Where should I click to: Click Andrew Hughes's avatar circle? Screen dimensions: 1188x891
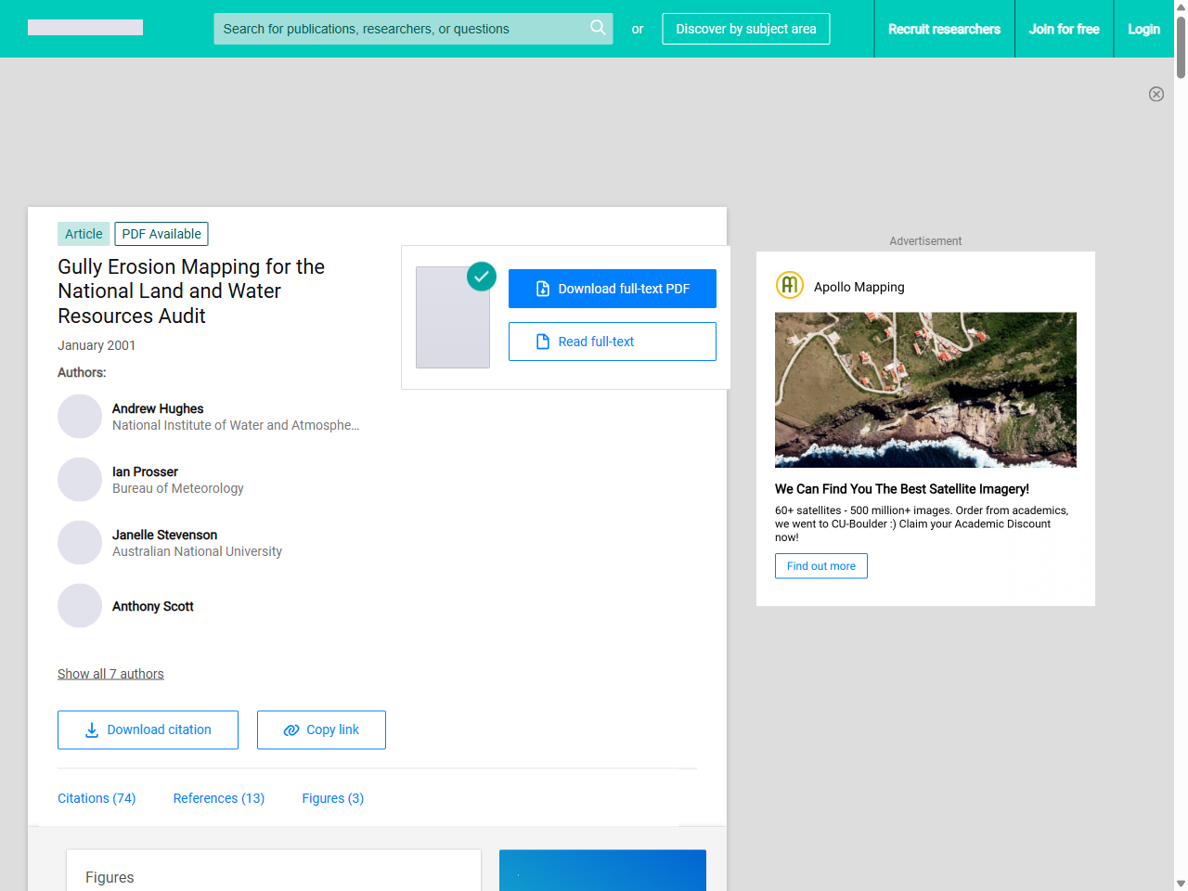[x=80, y=416]
